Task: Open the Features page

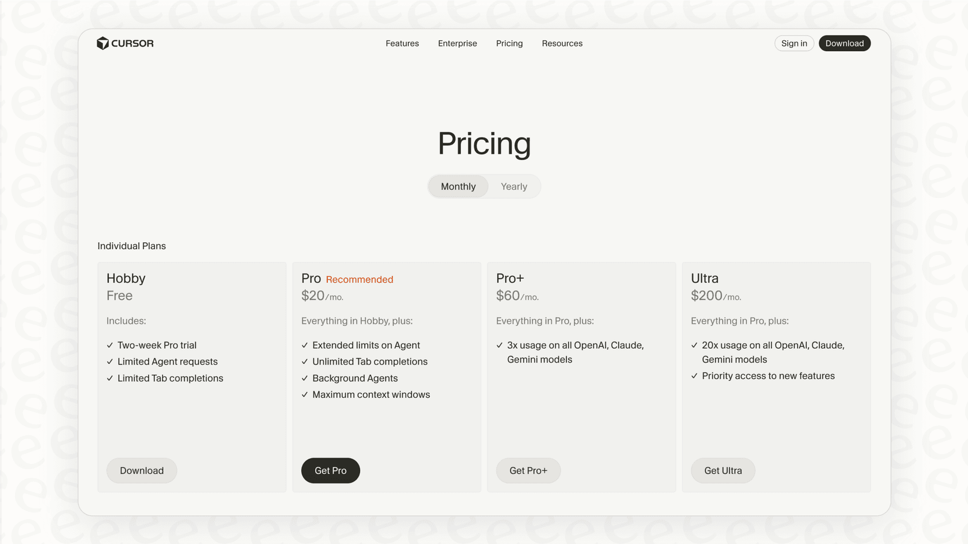Action: point(402,43)
